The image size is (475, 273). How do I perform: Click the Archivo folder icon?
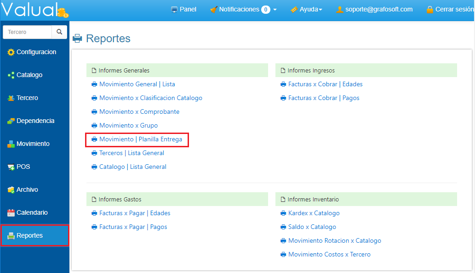11,190
